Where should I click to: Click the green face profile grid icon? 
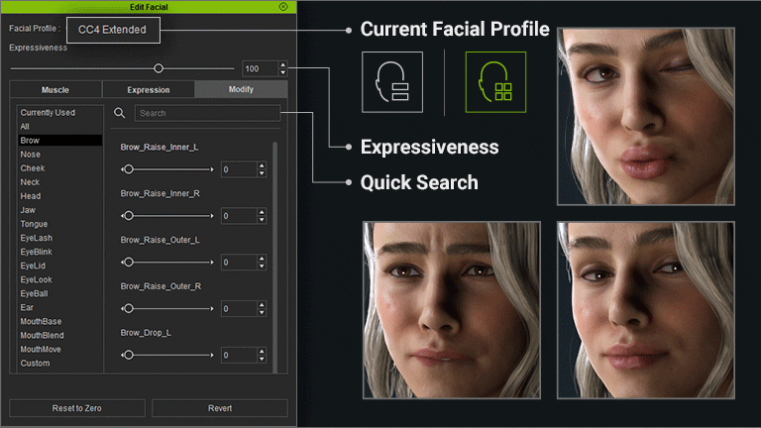coord(495,81)
